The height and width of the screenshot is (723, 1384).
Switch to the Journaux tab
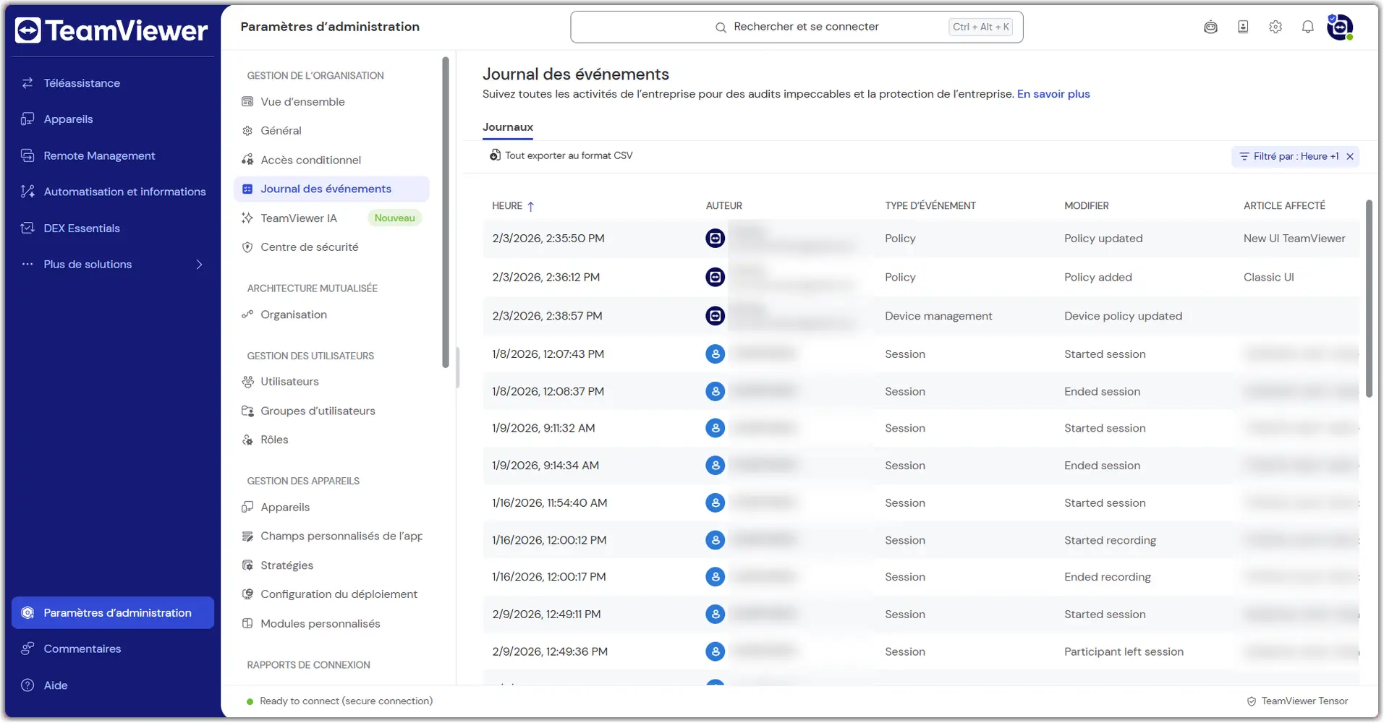pyautogui.click(x=508, y=127)
